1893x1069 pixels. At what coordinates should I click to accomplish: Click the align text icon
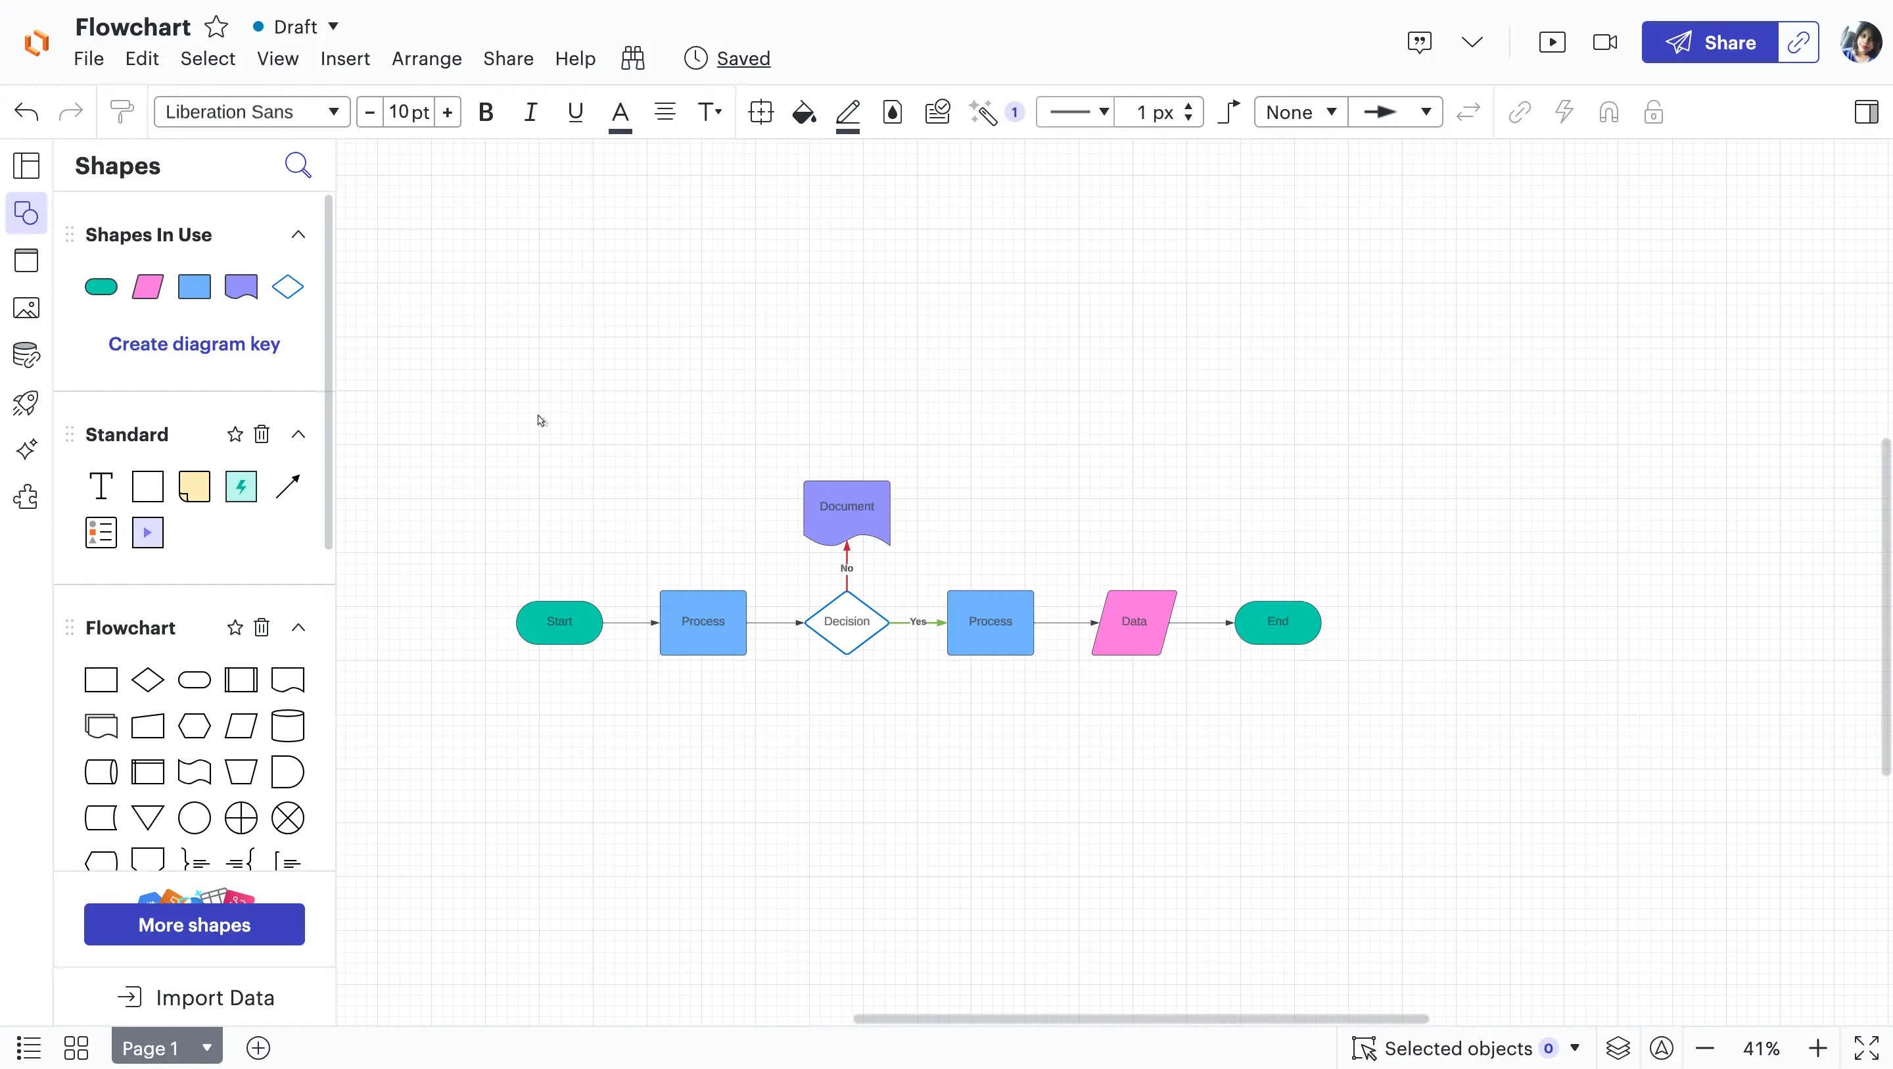[x=666, y=113]
